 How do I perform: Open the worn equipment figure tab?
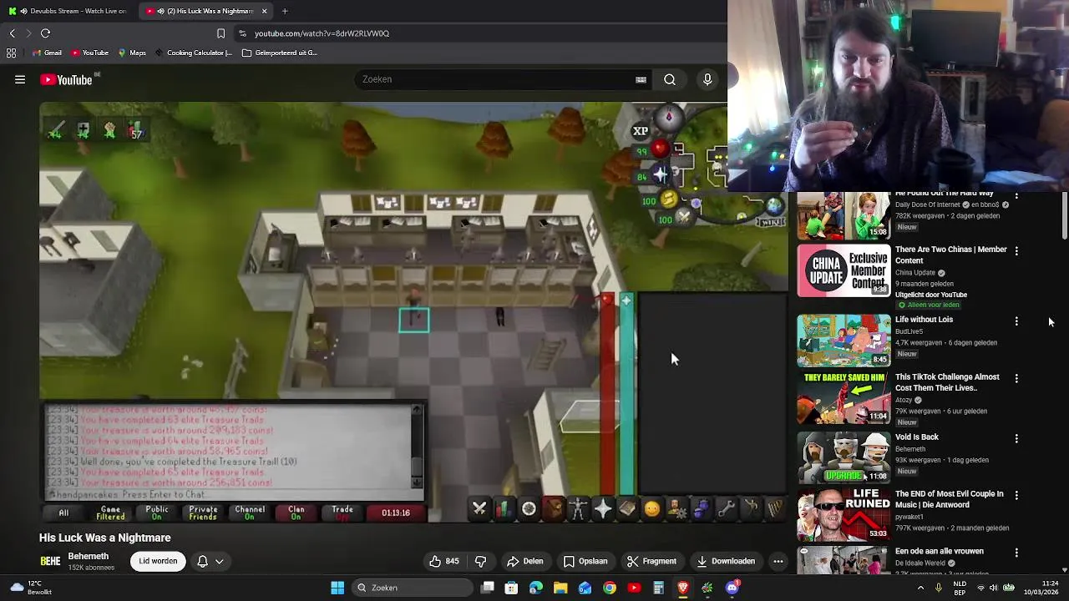click(578, 508)
